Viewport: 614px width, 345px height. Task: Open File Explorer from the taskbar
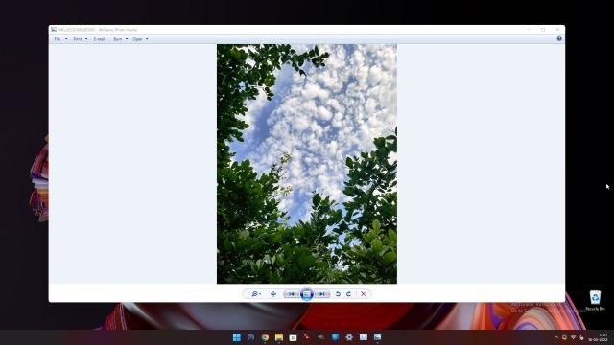tap(279, 337)
